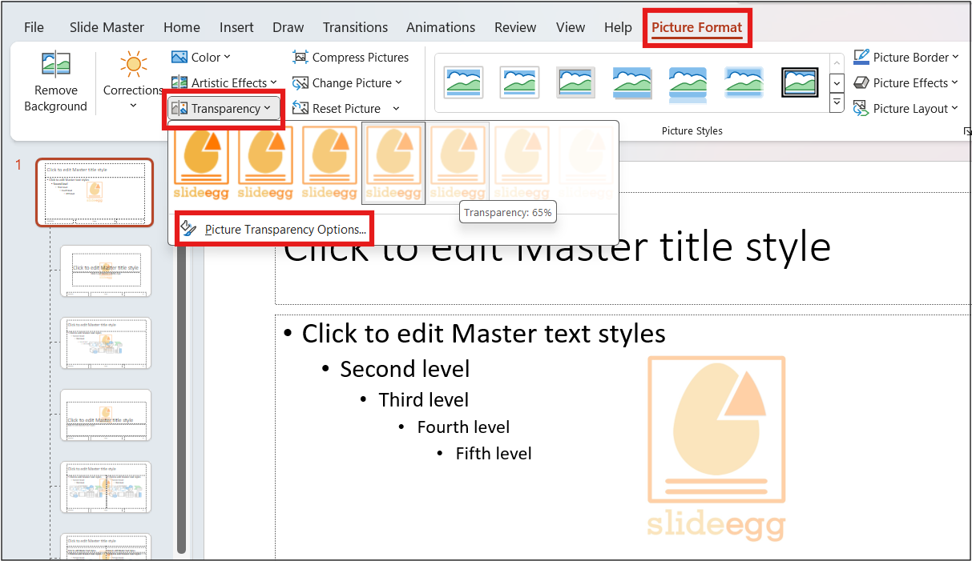
Task: Open the Help tab
Action: 618,27
